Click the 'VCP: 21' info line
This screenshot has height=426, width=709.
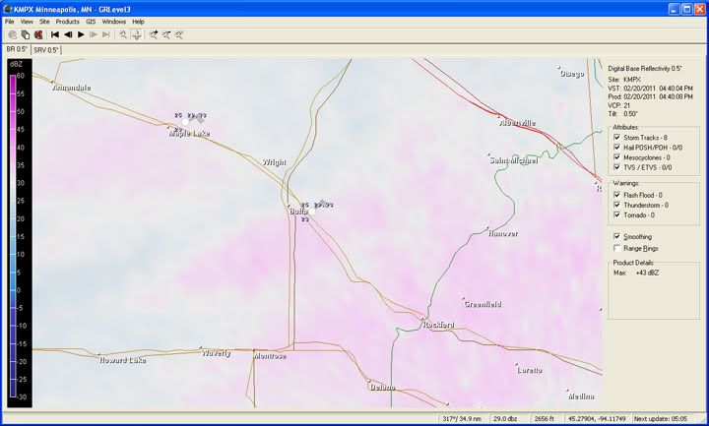619,105
